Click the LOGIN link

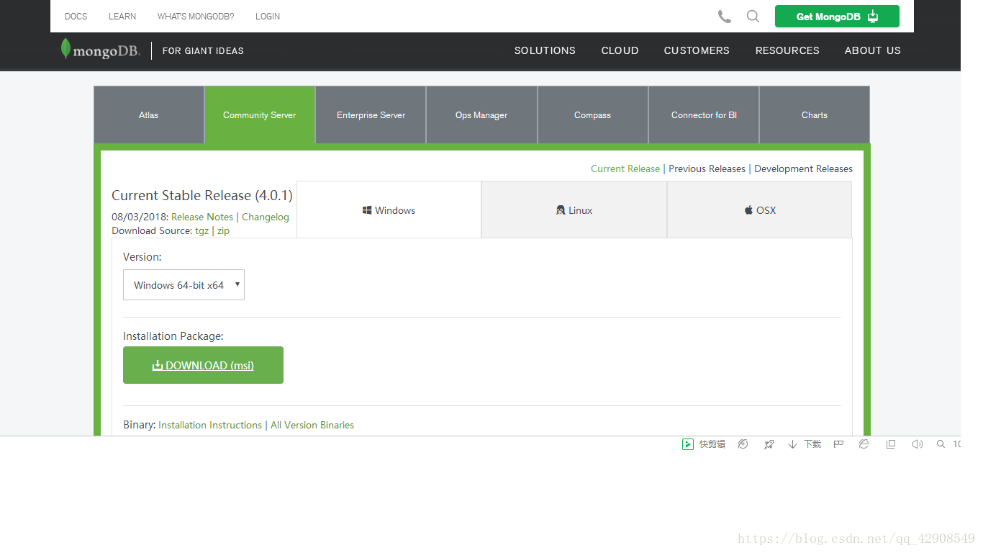point(268,17)
